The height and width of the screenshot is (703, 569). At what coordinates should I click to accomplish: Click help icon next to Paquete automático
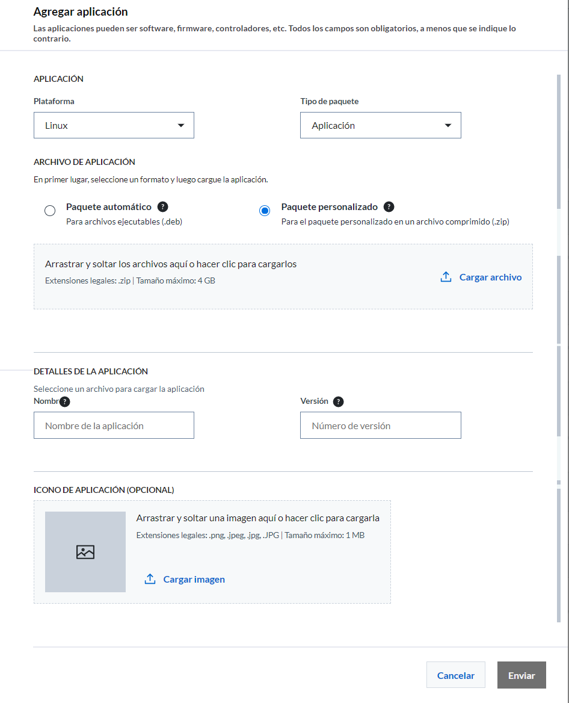[162, 206]
